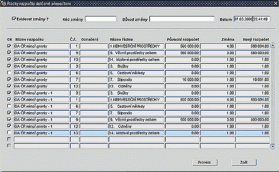Uncheck OK for Věcné prostředky 500 000.00 row
This screenshot has height=172, width=279.
9,119
